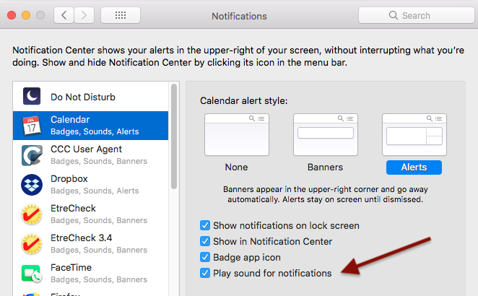Click into the Search field

pyautogui.click(x=417, y=15)
